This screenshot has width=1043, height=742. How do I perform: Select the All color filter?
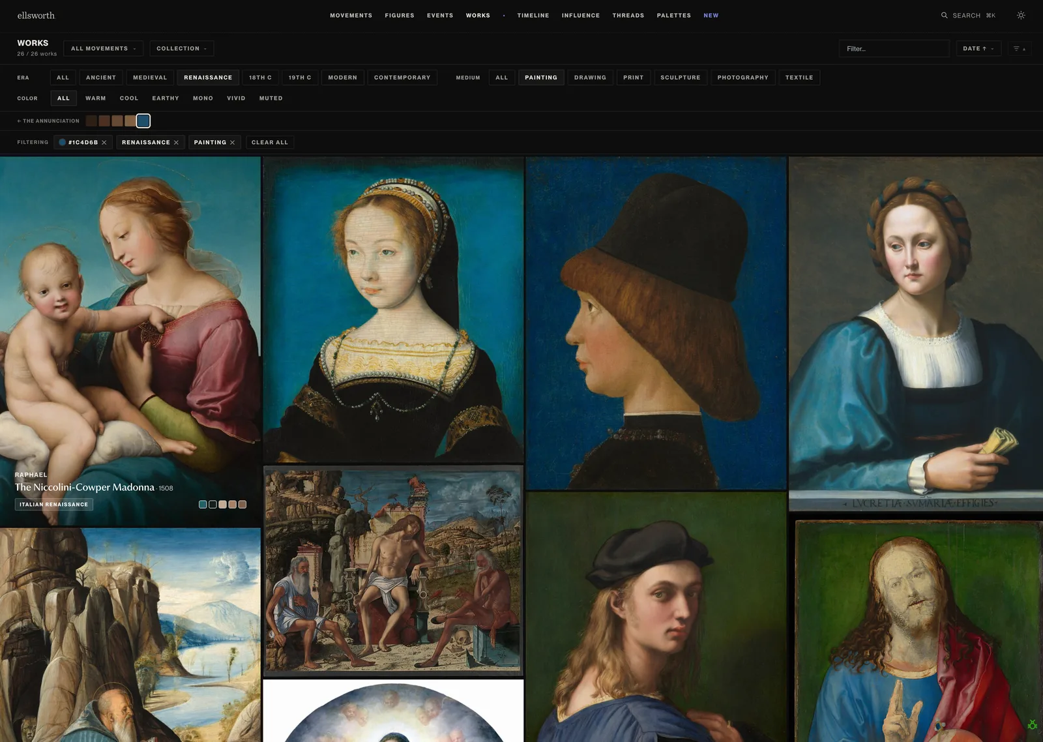coord(63,98)
